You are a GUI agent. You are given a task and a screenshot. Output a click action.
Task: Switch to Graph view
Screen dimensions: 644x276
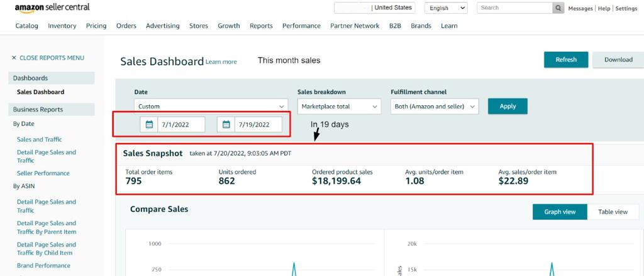tap(559, 212)
